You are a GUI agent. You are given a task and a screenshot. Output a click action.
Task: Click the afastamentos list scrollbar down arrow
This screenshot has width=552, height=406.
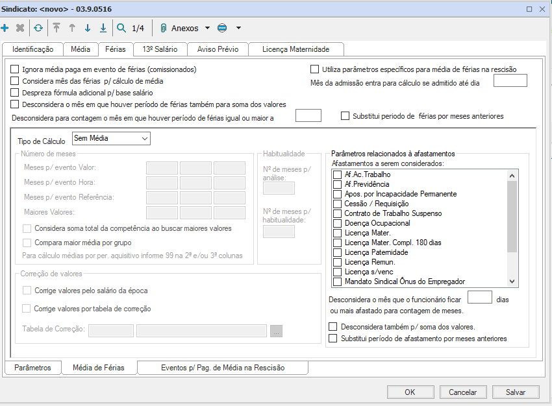click(x=512, y=281)
